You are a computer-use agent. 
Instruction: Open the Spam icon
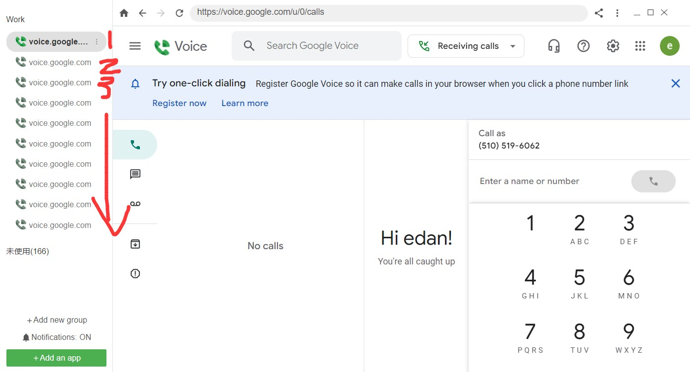(x=135, y=273)
